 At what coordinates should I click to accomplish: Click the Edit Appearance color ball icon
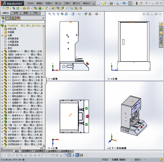pos(86,14)
